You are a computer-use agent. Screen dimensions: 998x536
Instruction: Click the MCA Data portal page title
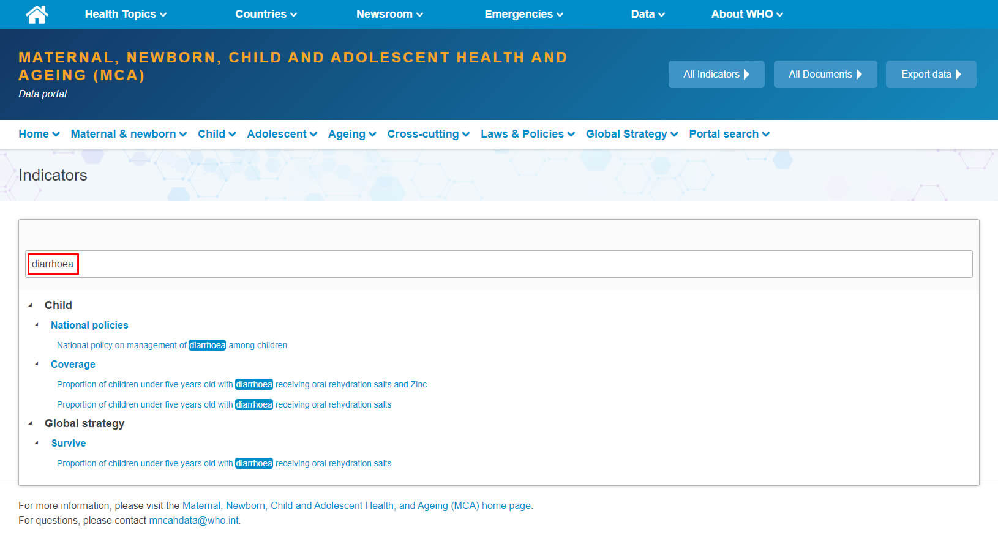[x=293, y=66]
